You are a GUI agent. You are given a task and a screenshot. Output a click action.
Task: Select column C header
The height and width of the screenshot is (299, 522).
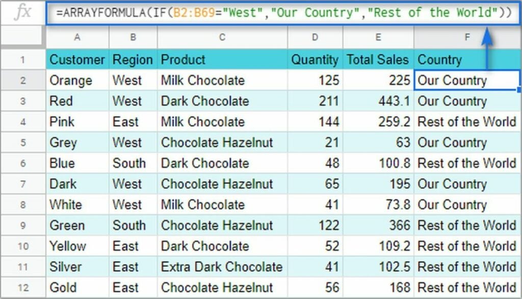point(222,37)
